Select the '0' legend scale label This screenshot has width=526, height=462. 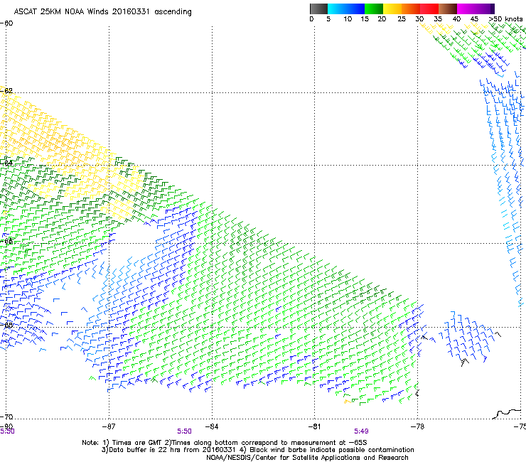(x=311, y=19)
